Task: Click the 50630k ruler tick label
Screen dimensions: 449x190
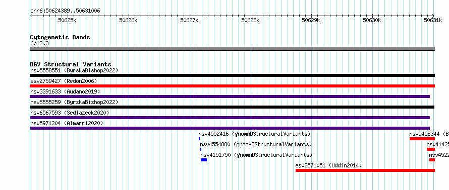Action: [x=372, y=20]
